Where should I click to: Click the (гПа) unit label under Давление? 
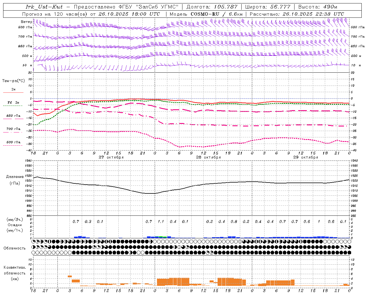coord(15,183)
